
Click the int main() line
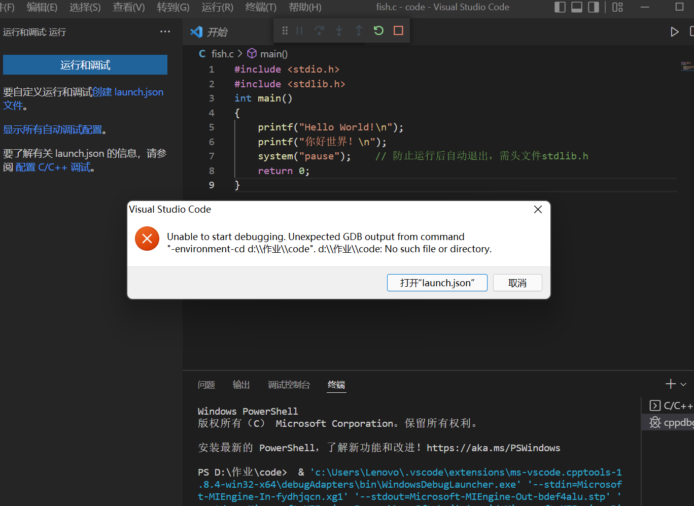point(263,98)
